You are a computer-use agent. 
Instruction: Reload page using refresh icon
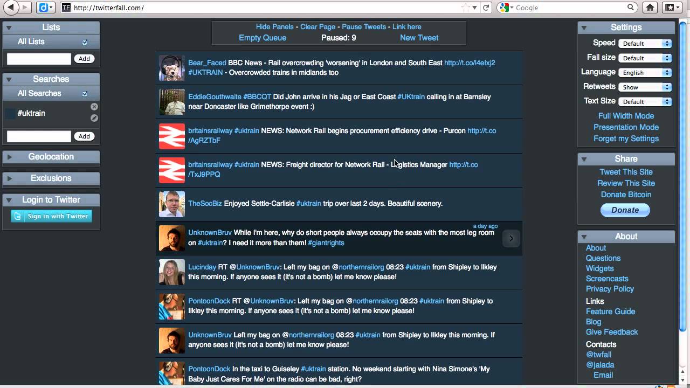coord(486,8)
